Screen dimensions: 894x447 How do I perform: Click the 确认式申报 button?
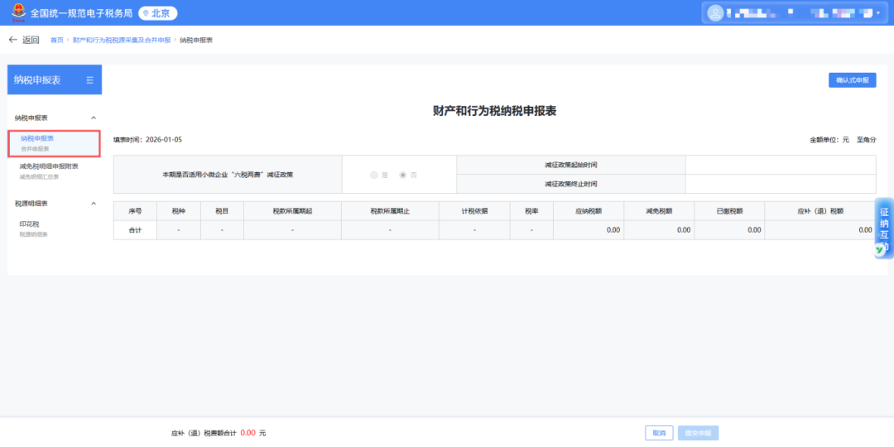pos(852,80)
